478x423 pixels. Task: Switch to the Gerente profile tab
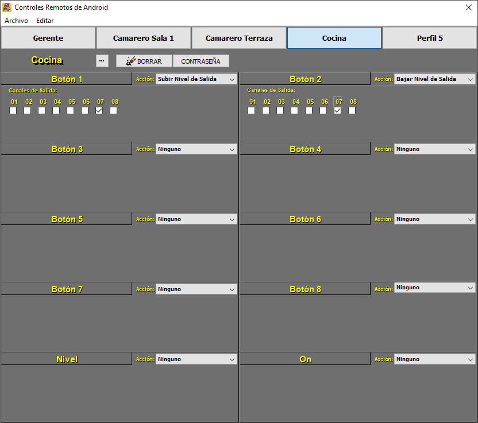(48, 38)
